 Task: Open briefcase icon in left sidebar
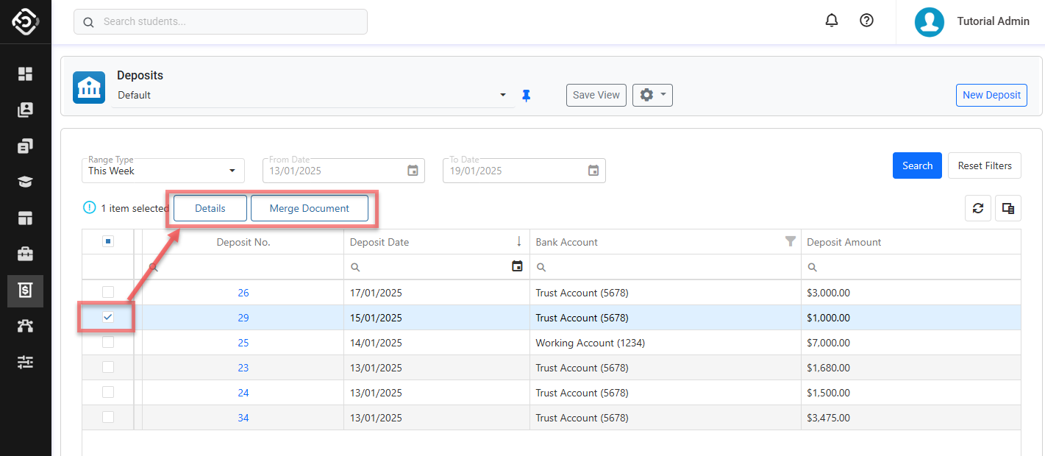pyautogui.click(x=26, y=254)
